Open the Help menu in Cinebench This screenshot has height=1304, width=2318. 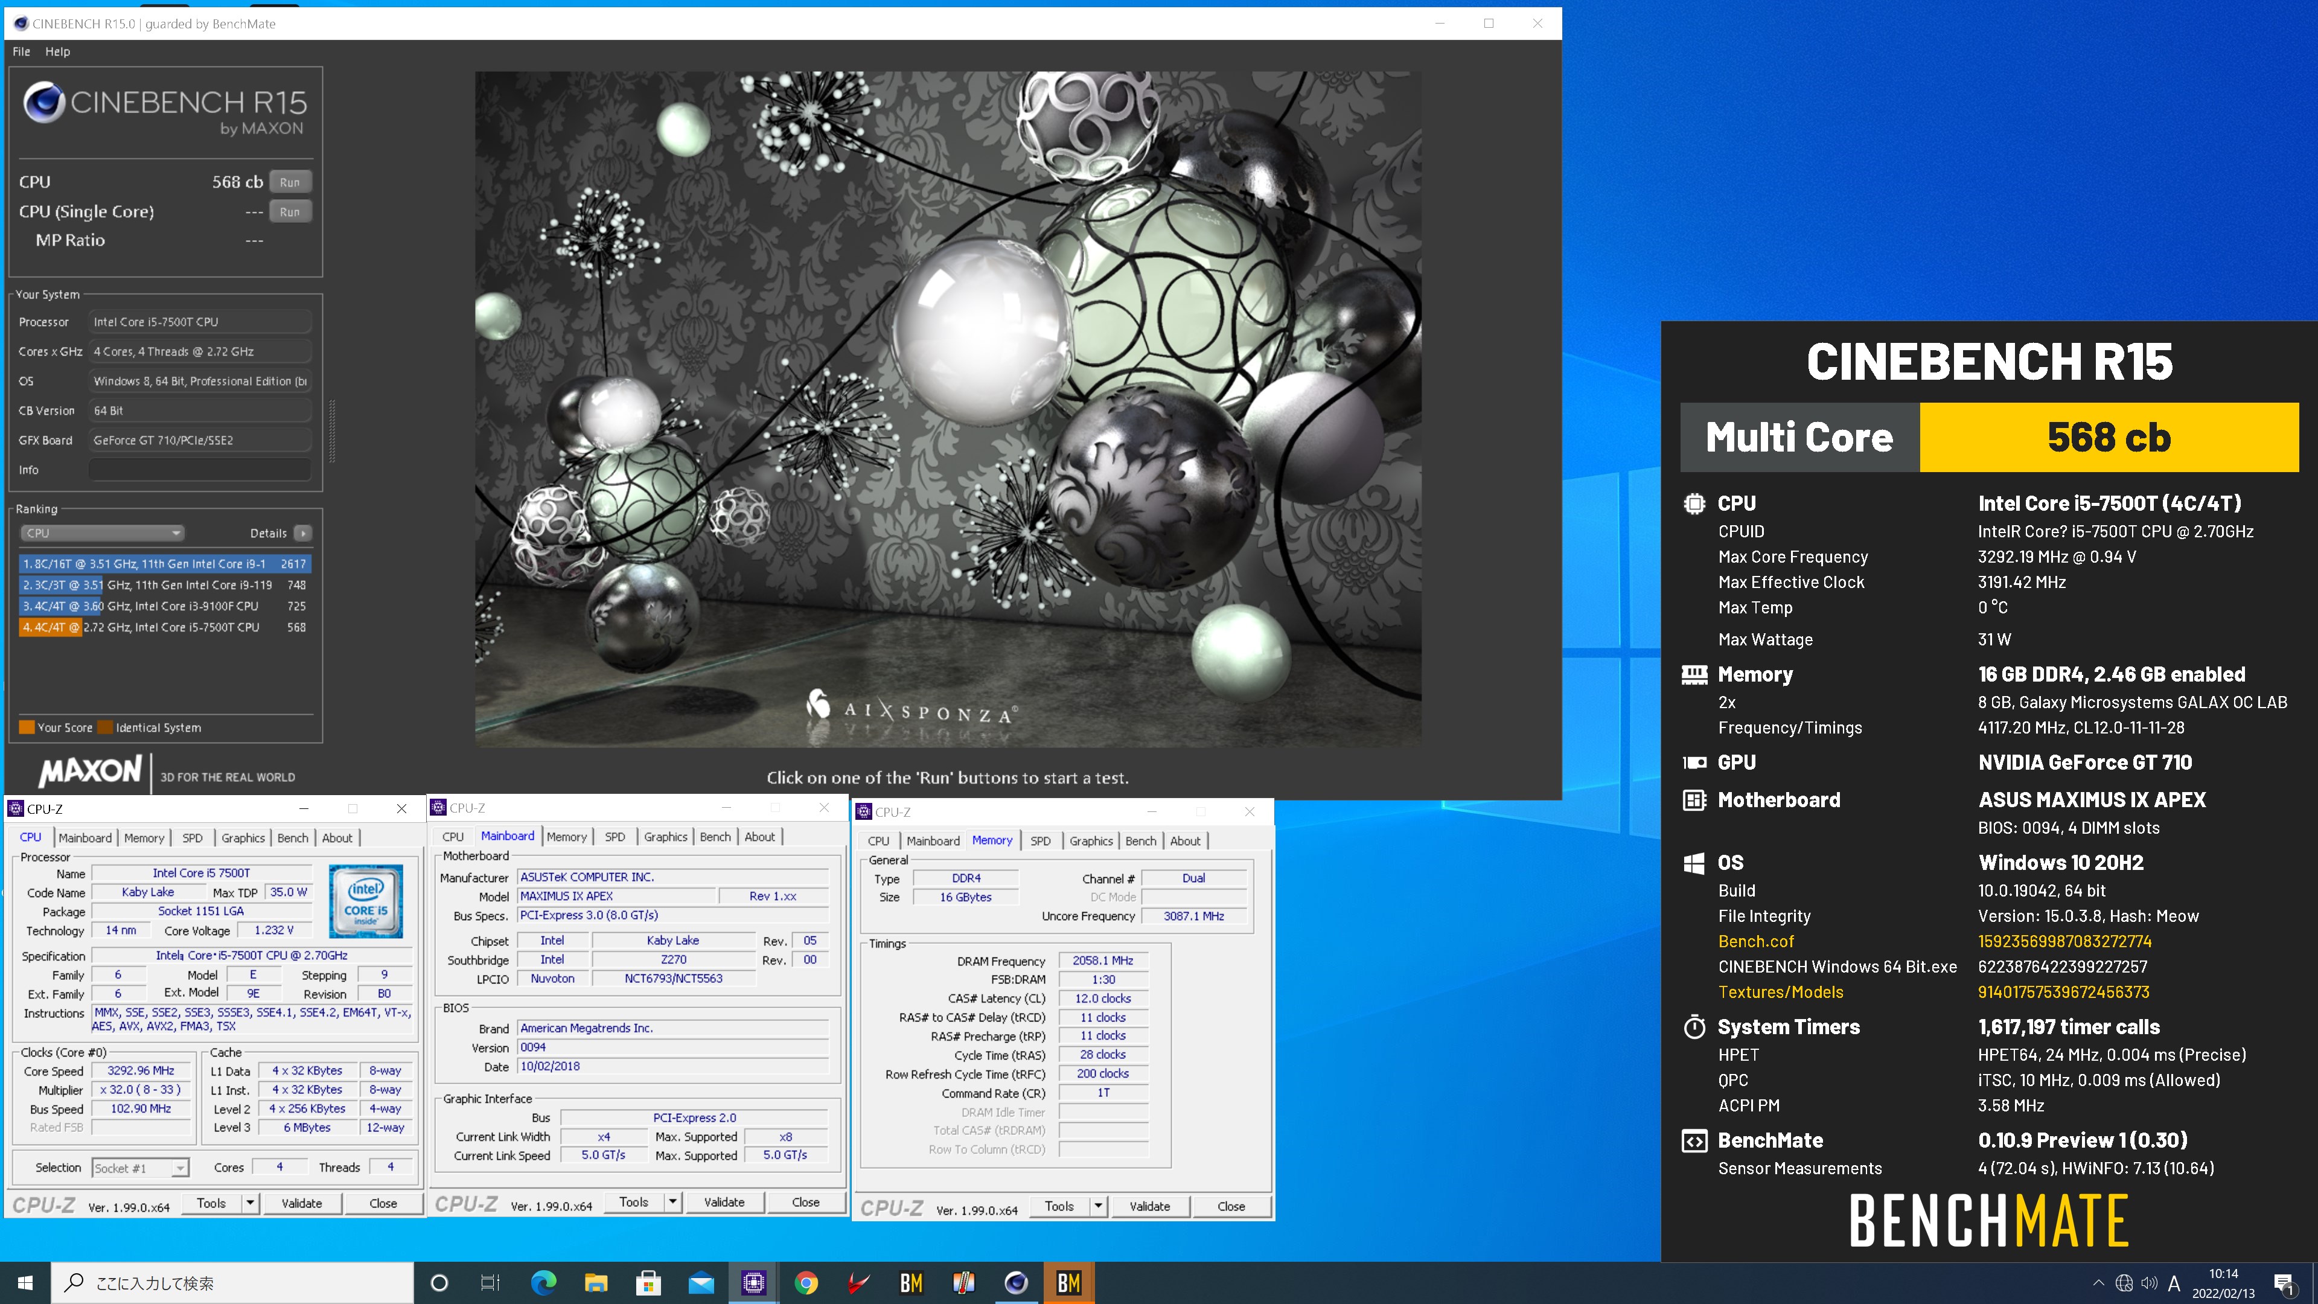(57, 51)
